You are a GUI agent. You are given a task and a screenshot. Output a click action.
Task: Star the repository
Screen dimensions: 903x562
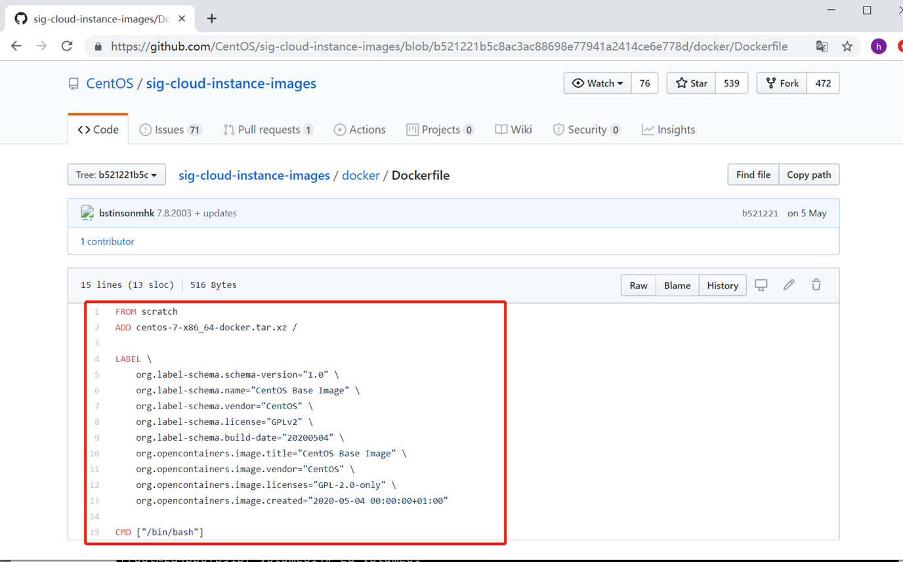(692, 83)
